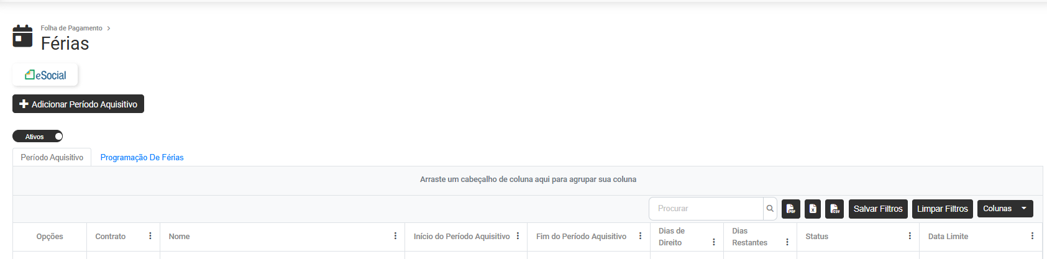Expand the Colunas dropdown
Viewport: 1047px width, 259px height.
click(x=1005, y=209)
